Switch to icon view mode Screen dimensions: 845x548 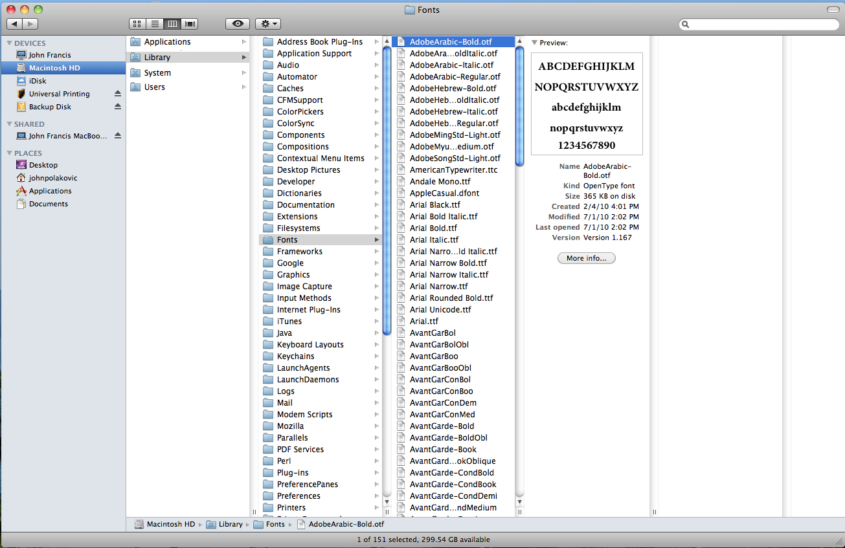[x=137, y=24]
